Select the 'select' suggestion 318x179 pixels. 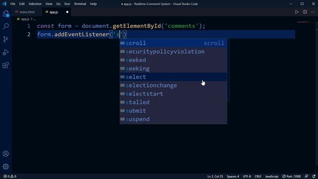(x=173, y=77)
